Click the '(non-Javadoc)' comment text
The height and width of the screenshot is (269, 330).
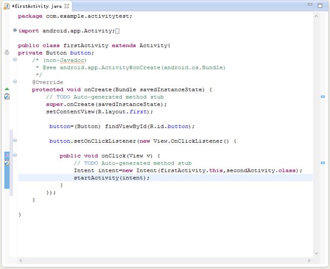[65, 60]
